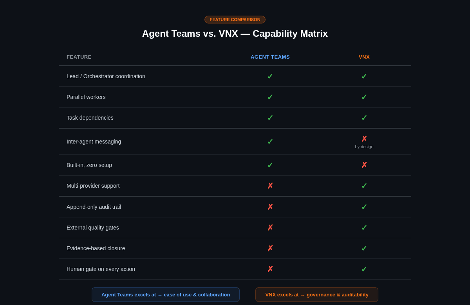The height and width of the screenshot is (305, 470).
Task: Toggle the Built-in, zero setup check under Agent Teams
Action: pos(270,165)
